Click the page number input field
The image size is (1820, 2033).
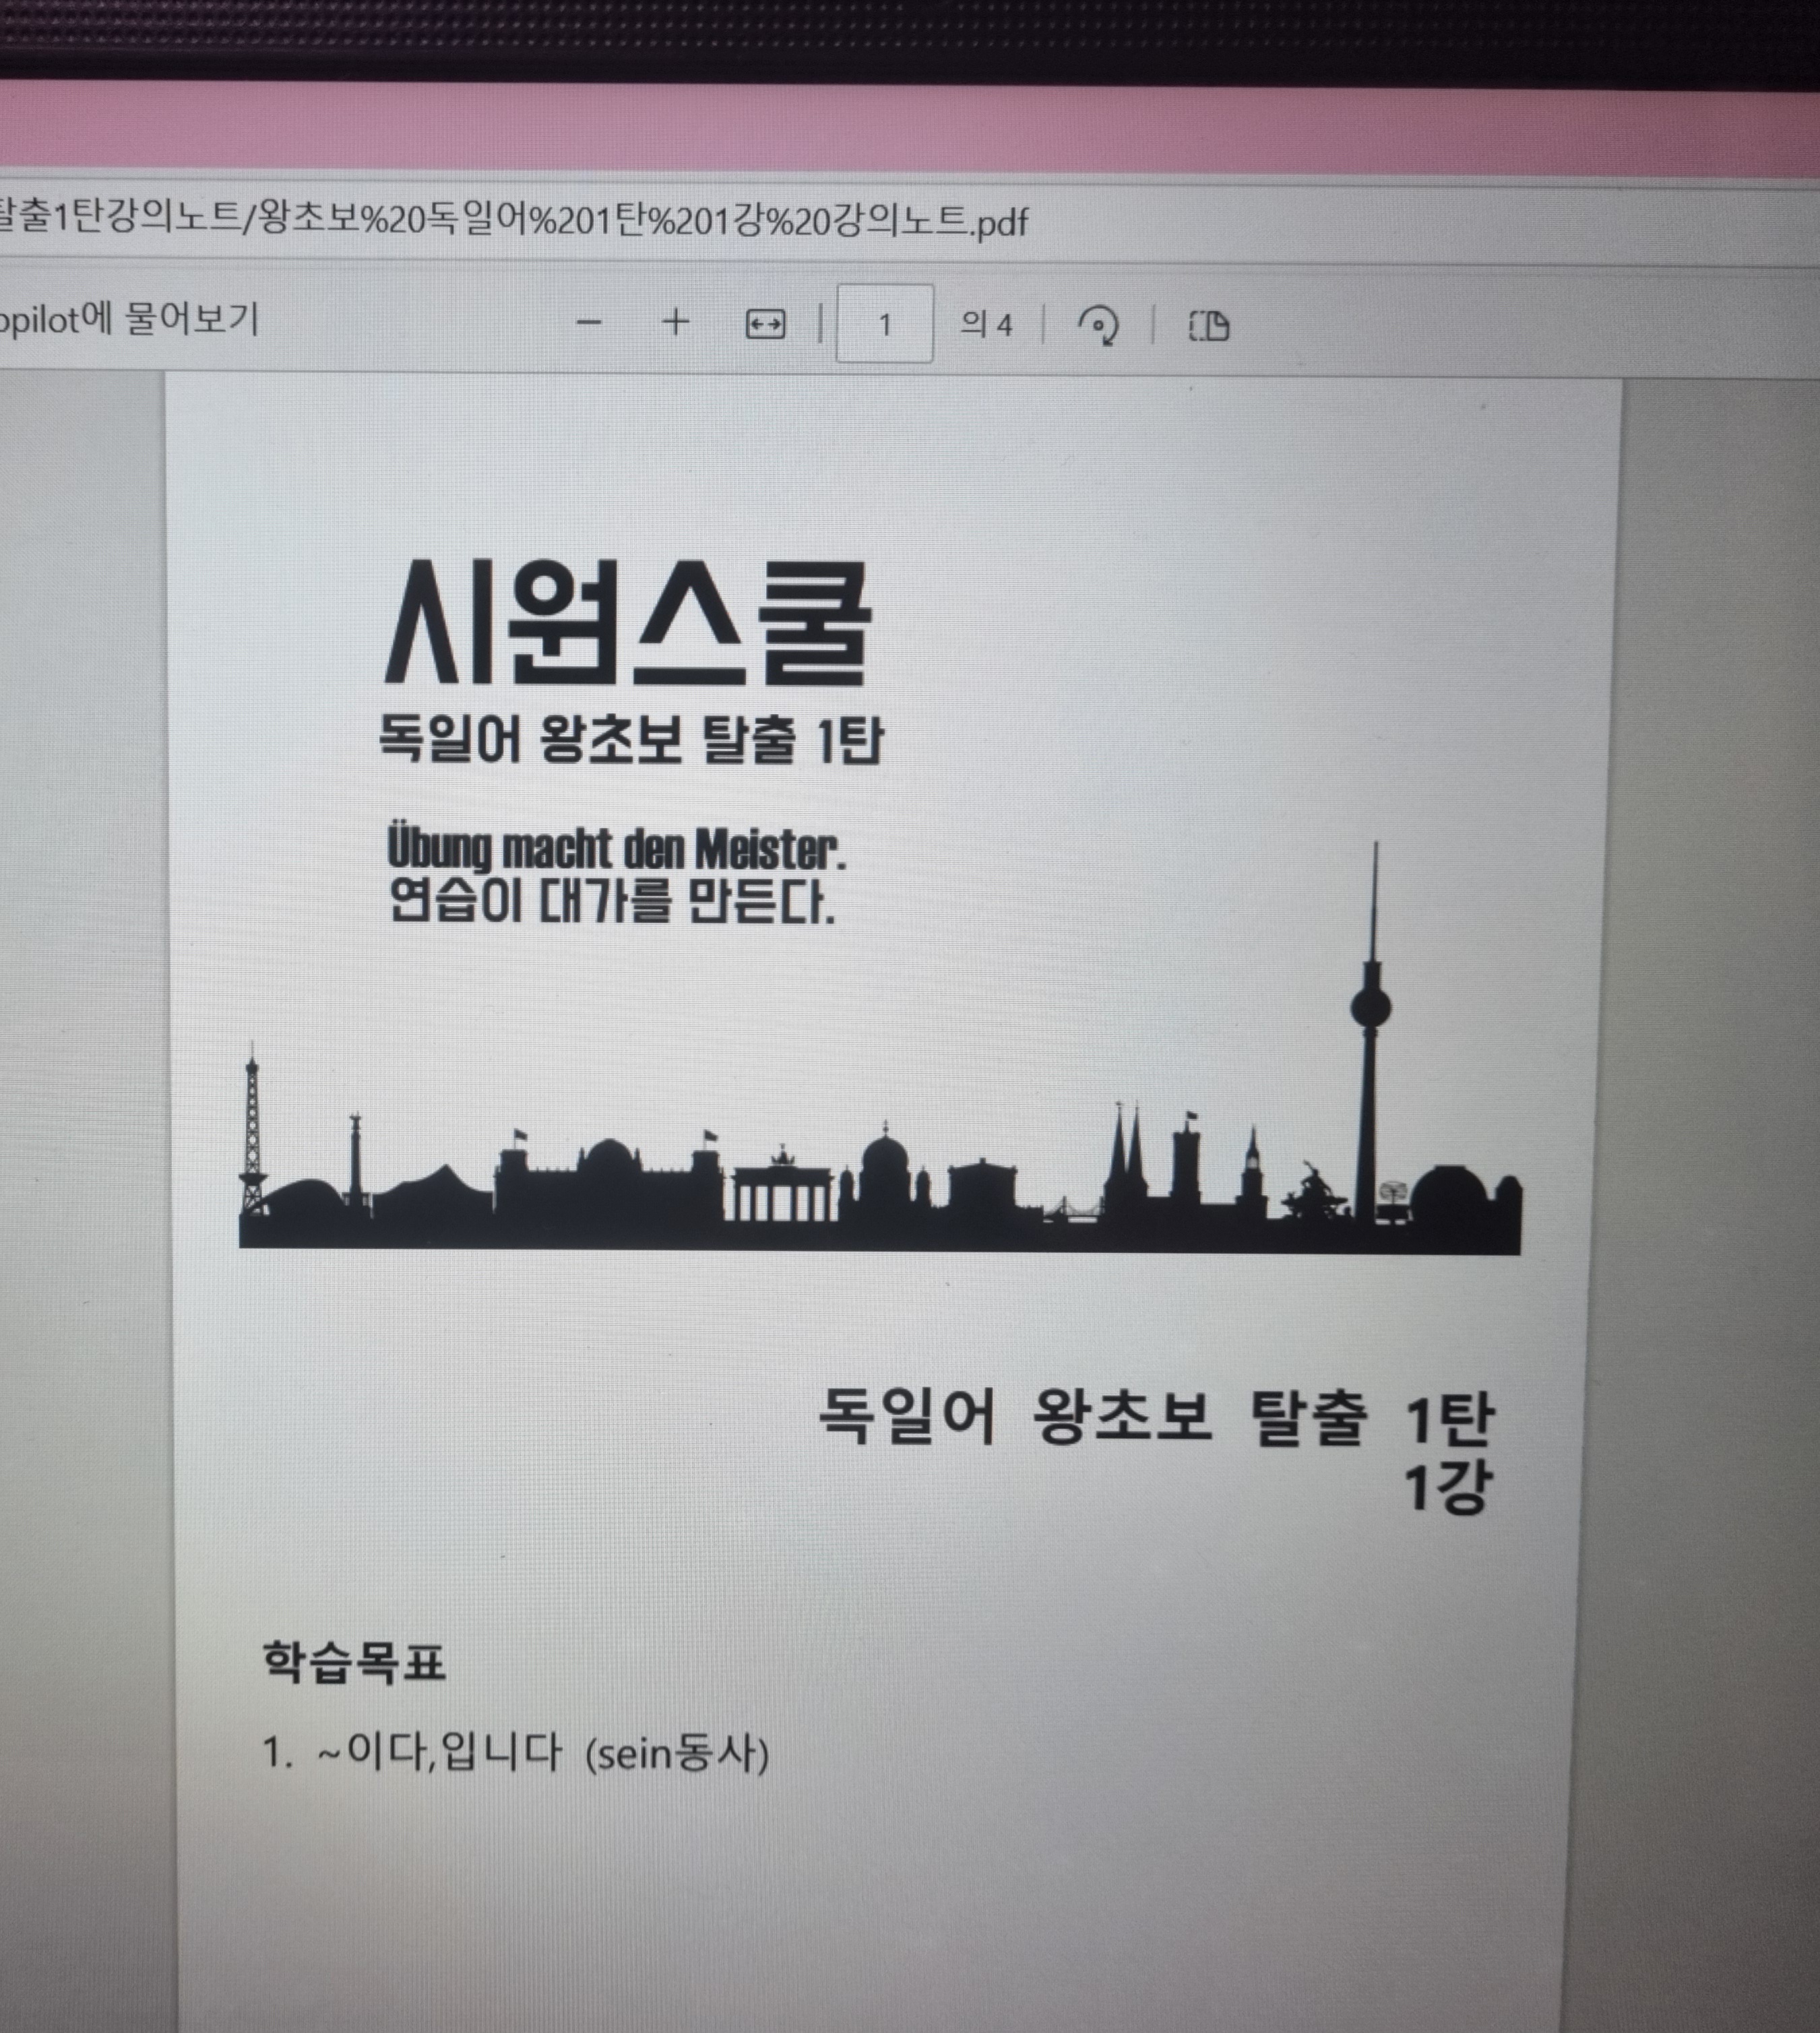point(885,324)
